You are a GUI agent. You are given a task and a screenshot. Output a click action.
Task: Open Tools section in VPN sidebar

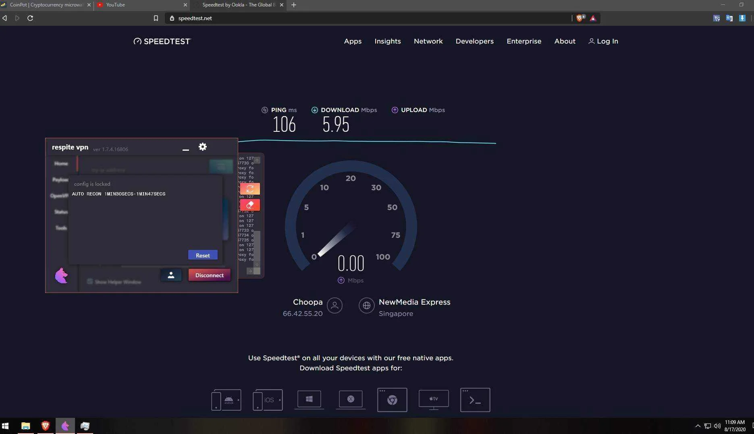point(61,228)
